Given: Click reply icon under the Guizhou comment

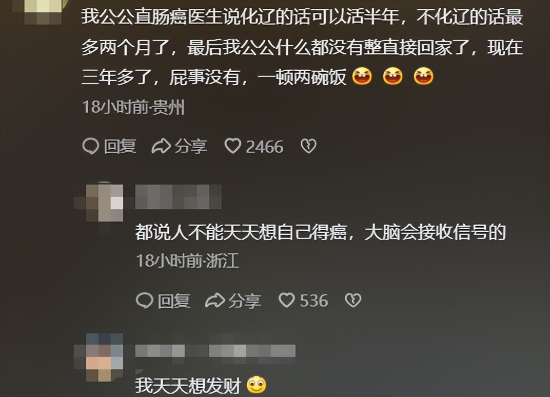Looking at the screenshot, I should click(90, 146).
